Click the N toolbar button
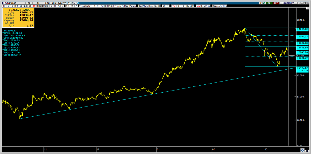The width and height of the screenshot is (311, 154). click(168, 6)
